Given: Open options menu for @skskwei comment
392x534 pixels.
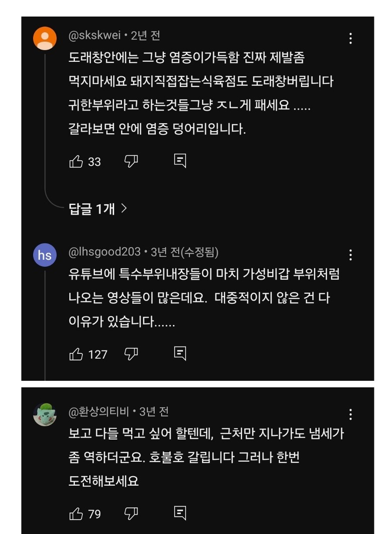Looking at the screenshot, I should tap(350, 39).
